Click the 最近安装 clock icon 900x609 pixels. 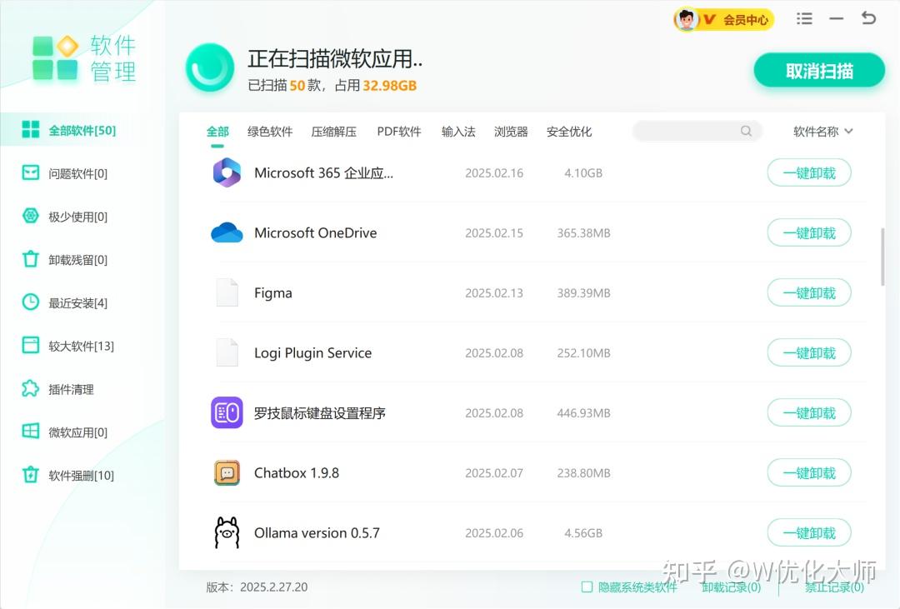31,302
